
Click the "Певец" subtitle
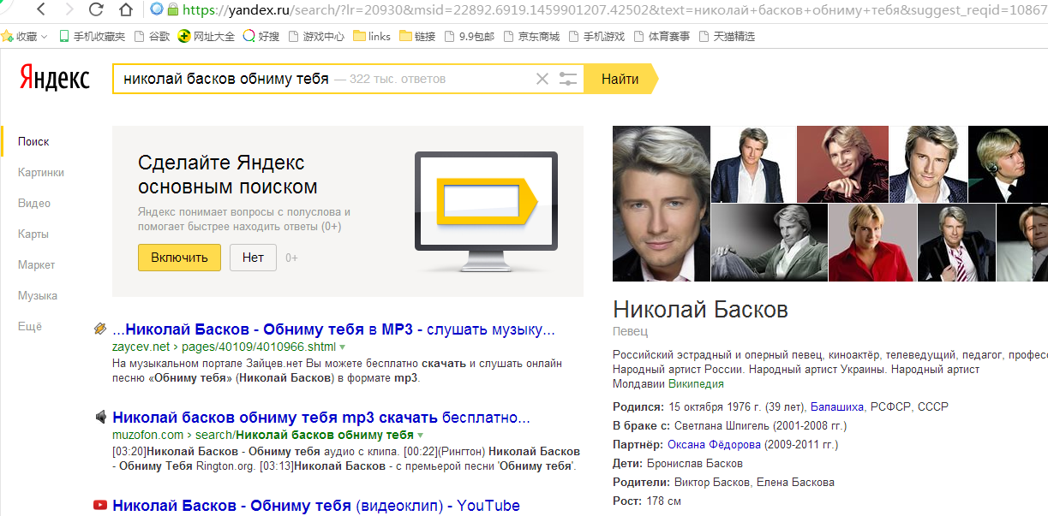coord(631,331)
